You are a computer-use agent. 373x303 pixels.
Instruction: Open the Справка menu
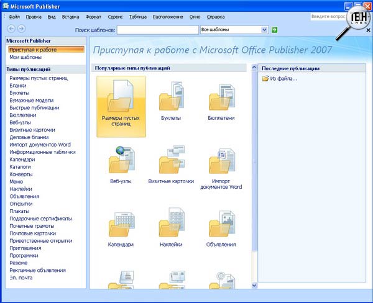click(216, 17)
